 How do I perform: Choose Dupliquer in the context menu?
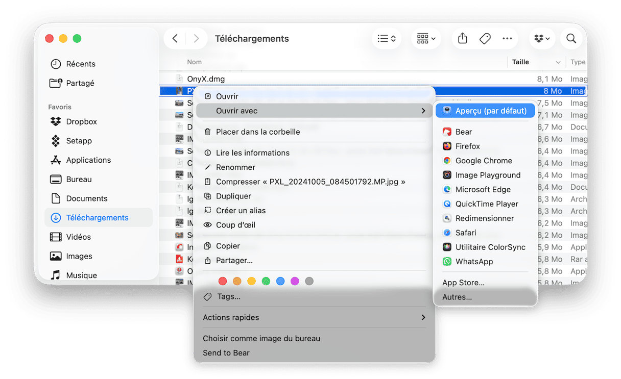tap(314, 196)
